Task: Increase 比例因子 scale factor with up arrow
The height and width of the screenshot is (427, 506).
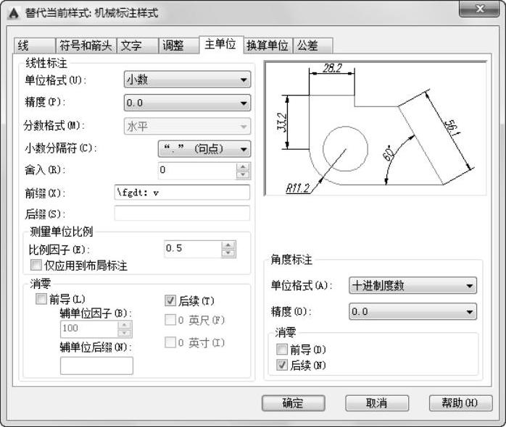Action: pyautogui.click(x=228, y=245)
